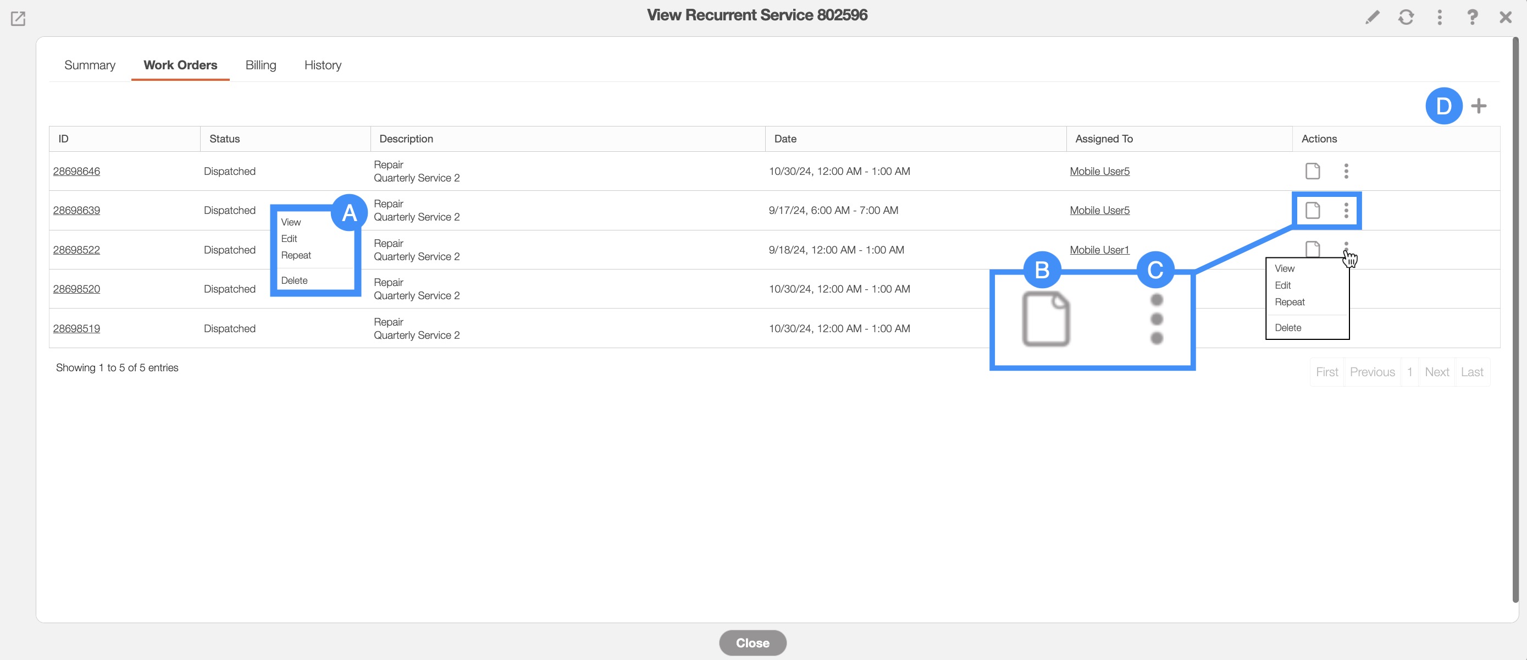This screenshot has height=660, width=1527.
Task: Click the help question mark icon
Action: tap(1473, 17)
